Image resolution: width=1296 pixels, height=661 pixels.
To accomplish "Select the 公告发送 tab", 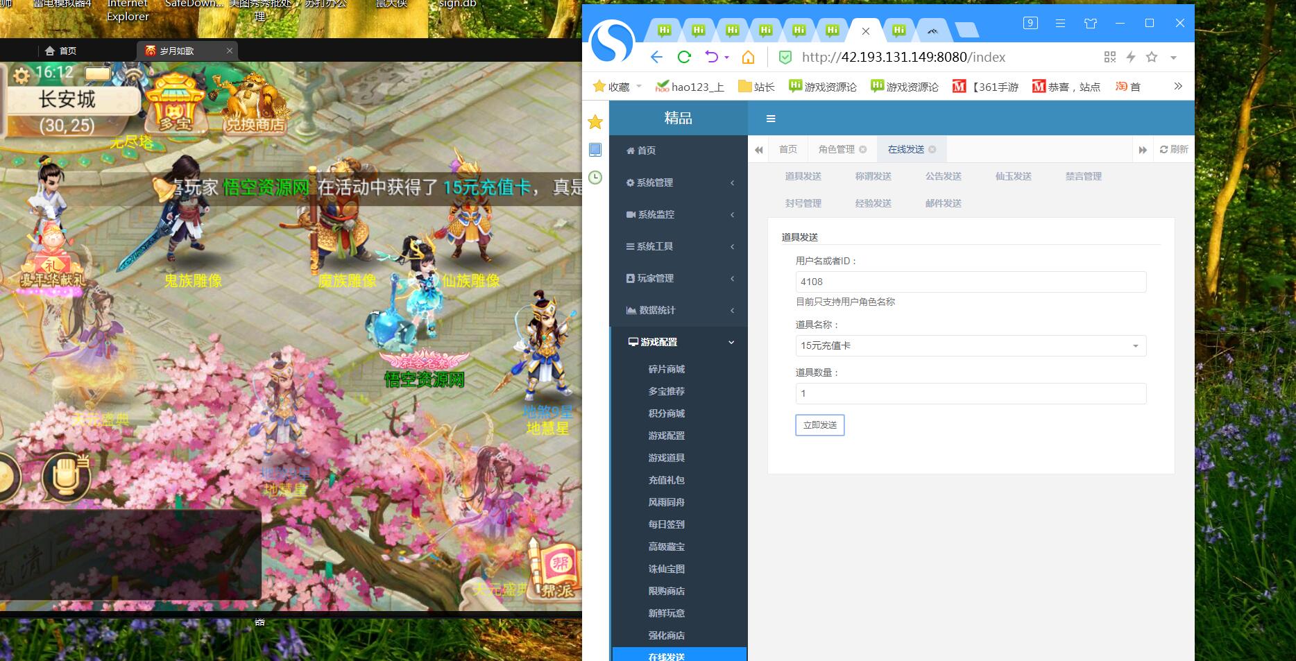I will click(943, 176).
